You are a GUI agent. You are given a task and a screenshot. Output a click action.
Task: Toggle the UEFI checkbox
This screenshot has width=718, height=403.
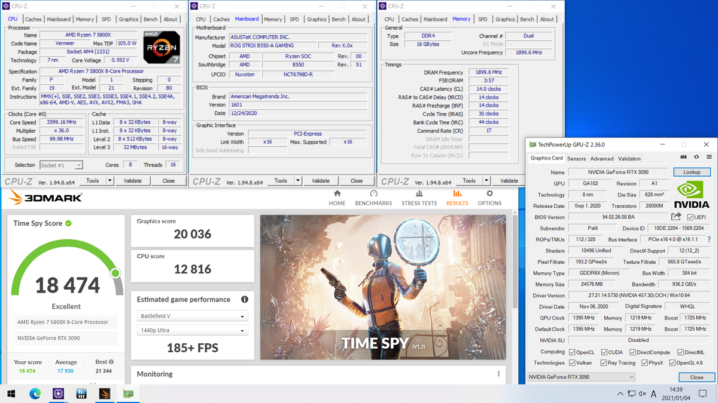click(690, 217)
